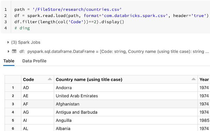The width and height of the screenshot is (210, 131).
Task: Switch to the Data Profile tab
Action: (34, 61)
